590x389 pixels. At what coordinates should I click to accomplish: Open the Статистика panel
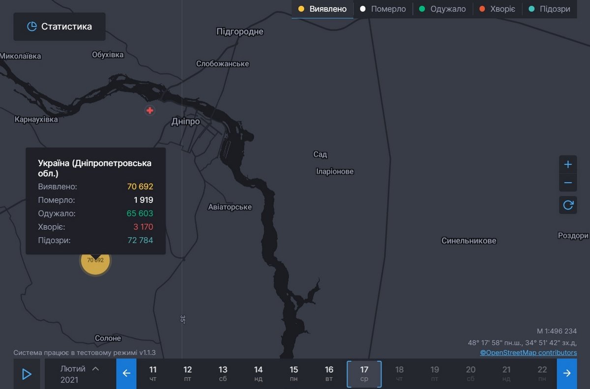(59, 27)
